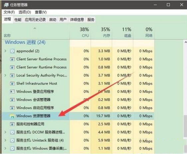Viewport: 187px width, 154px height.
Task: Click the Shell Infrastructure Host icon
Action: (12, 83)
